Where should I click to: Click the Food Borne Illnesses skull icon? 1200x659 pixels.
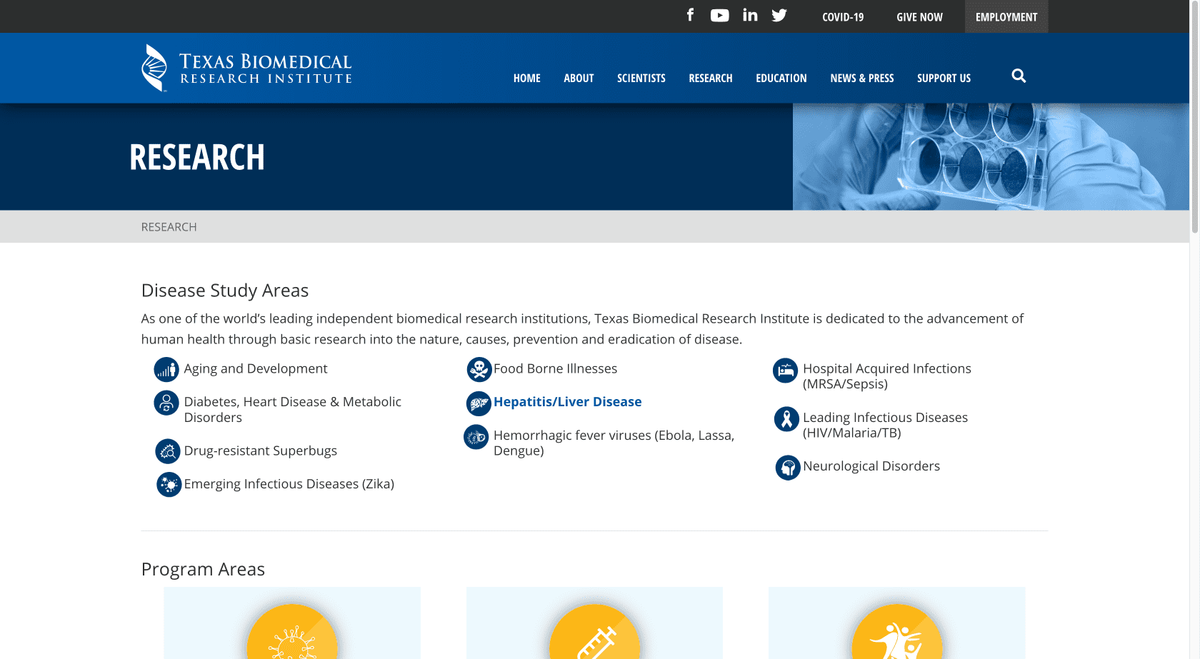coord(479,369)
